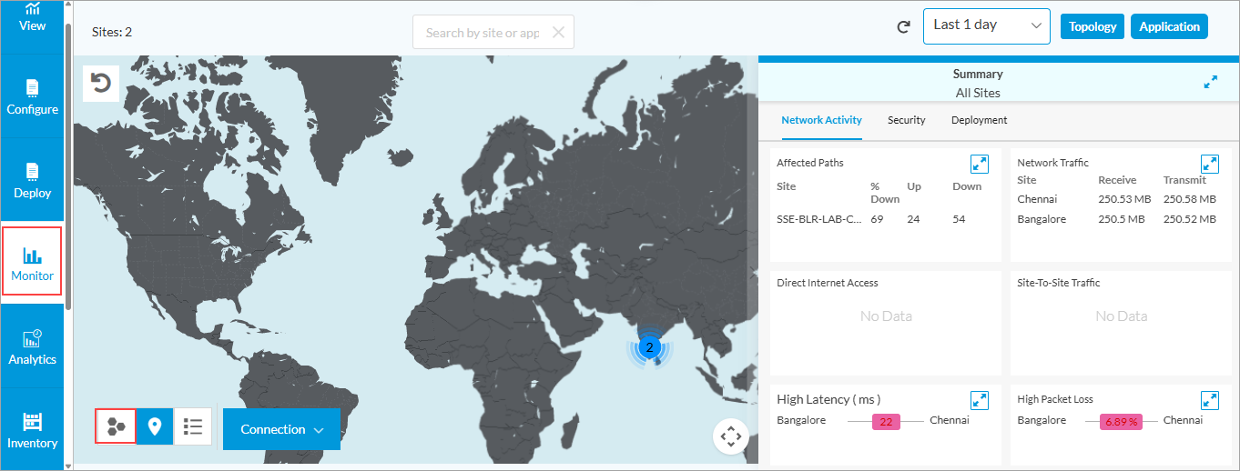This screenshot has height=471, width=1240.
Task: Expand the Affected Paths widget
Action: coord(980,164)
